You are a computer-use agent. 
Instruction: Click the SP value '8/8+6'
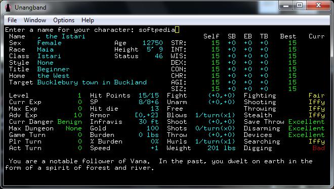tap(149, 102)
